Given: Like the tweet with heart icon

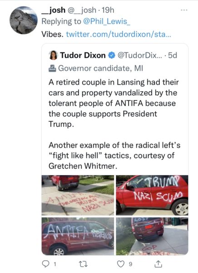Looking at the screenshot, I should click(x=120, y=264).
